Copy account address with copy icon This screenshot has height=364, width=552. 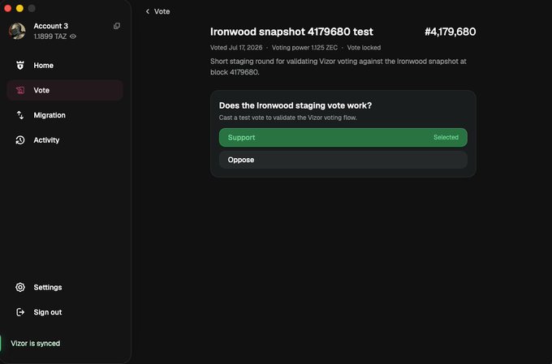(117, 26)
